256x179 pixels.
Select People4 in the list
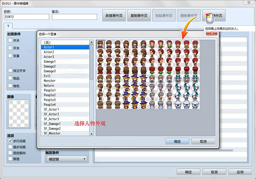pos(65,105)
